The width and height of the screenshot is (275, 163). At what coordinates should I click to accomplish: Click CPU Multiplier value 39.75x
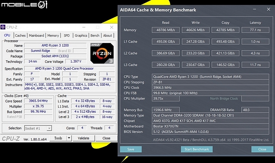pos(165,99)
